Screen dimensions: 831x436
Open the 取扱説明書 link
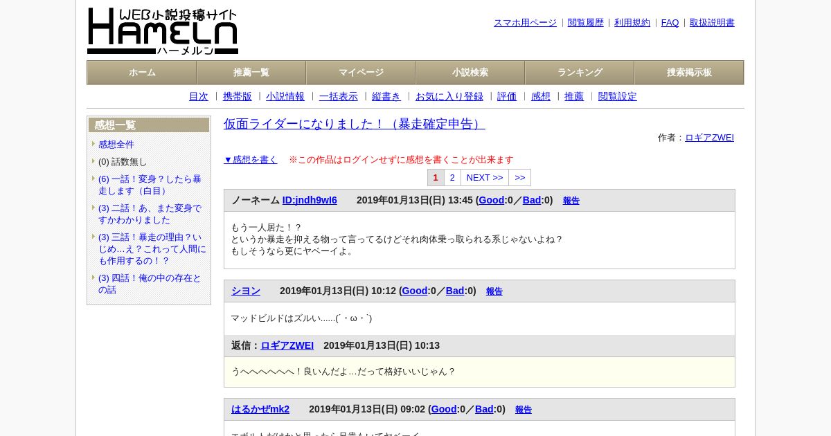point(712,23)
